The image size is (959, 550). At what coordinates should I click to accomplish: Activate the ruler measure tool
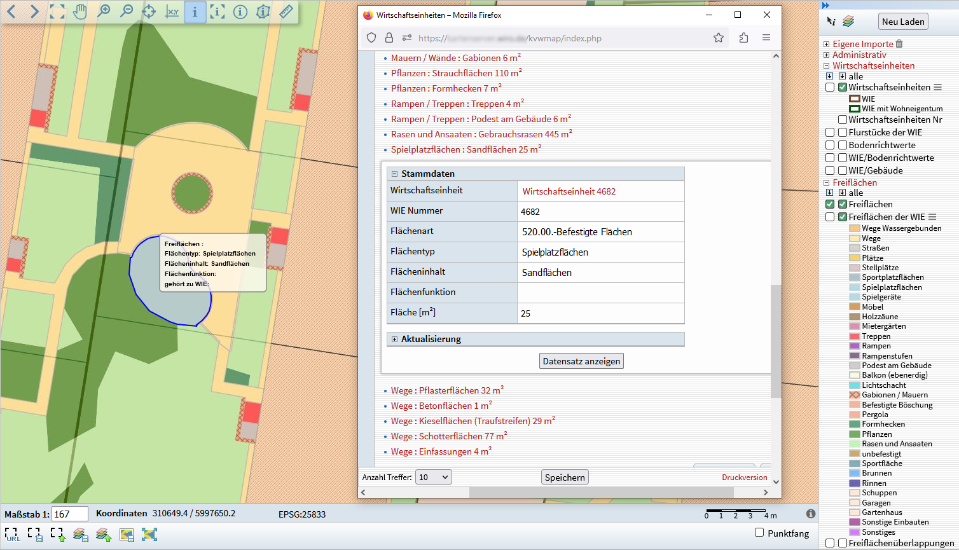tap(286, 11)
